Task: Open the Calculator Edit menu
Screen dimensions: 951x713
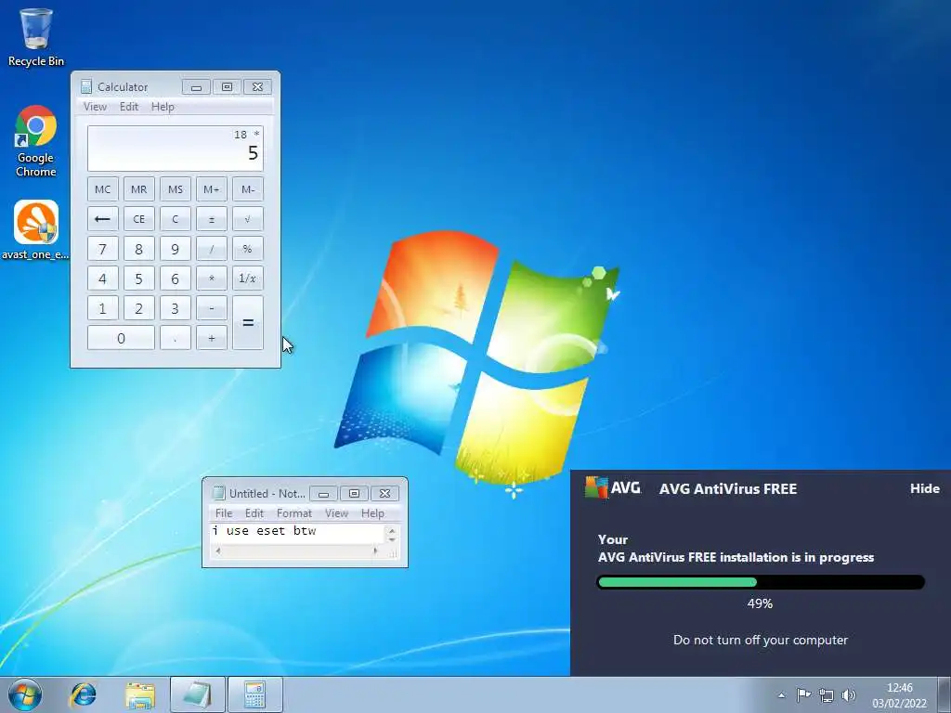Action: pyautogui.click(x=128, y=107)
